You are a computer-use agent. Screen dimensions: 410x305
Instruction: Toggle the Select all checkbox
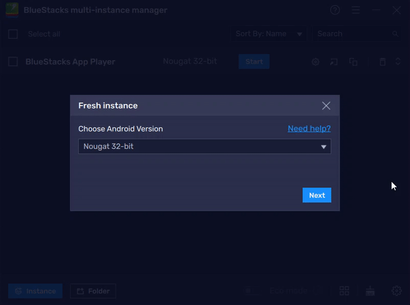[x=13, y=34]
